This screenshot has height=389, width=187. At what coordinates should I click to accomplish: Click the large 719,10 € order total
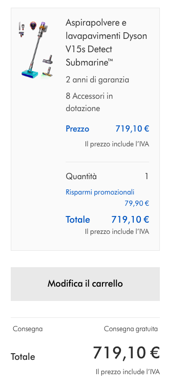pyautogui.click(x=127, y=353)
